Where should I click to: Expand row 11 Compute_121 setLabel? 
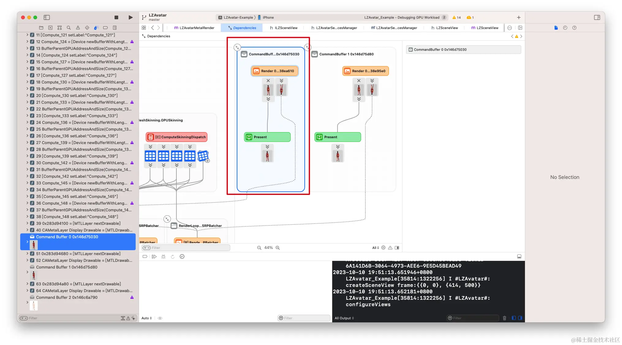27,35
